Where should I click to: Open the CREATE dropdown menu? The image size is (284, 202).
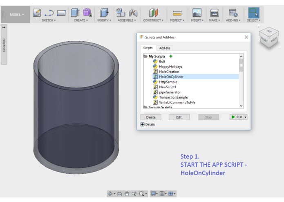(81, 20)
